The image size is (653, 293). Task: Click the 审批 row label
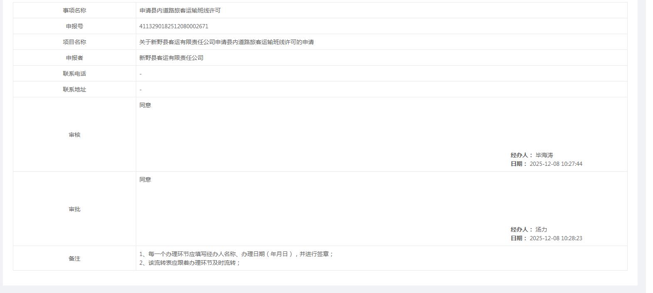tap(74, 209)
